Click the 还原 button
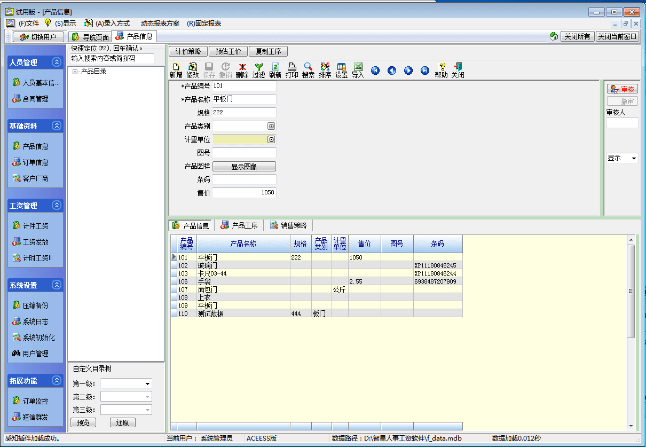646x447 pixels. tap(123, 422)
